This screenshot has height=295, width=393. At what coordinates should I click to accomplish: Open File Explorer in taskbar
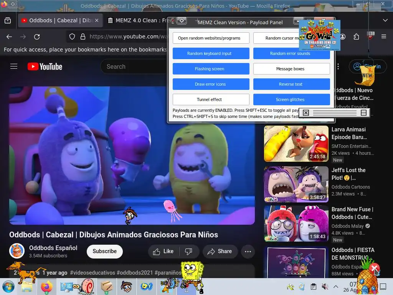click(x=27, y=287)
